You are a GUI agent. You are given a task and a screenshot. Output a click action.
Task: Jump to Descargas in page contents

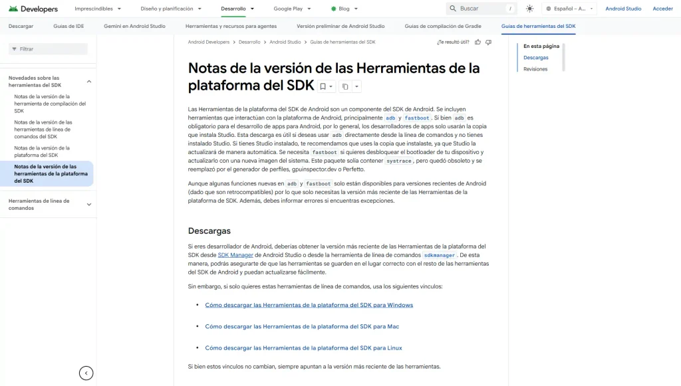click(x=535, y=58)
